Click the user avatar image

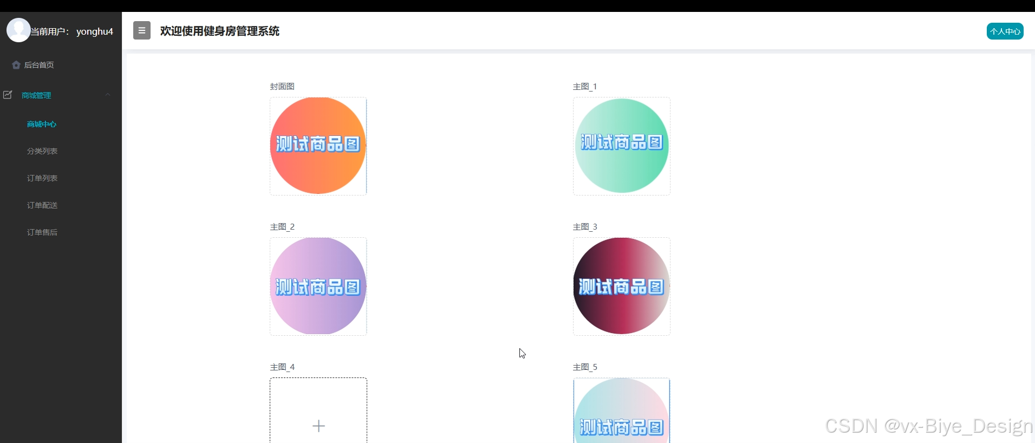pos(18,30)
